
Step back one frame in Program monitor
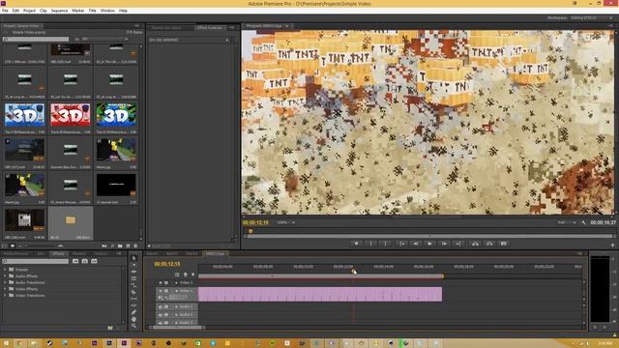point(415,244)
